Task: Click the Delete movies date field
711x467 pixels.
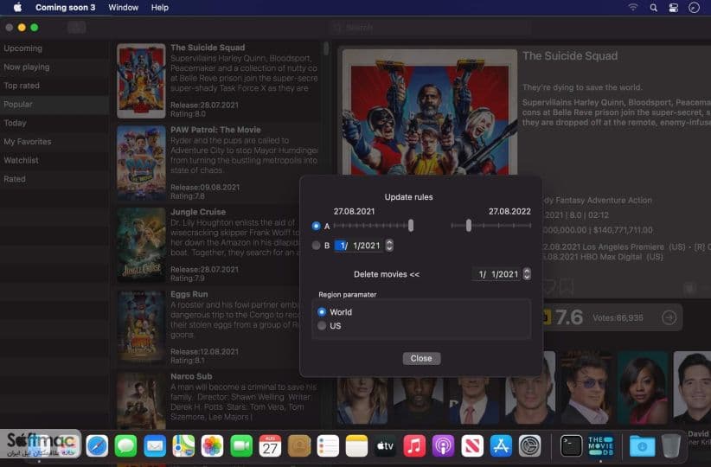Action: 497,274
